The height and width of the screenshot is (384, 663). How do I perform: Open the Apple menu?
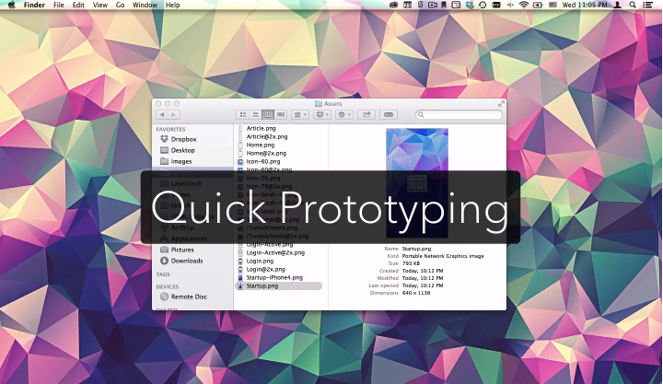[11, 6]
